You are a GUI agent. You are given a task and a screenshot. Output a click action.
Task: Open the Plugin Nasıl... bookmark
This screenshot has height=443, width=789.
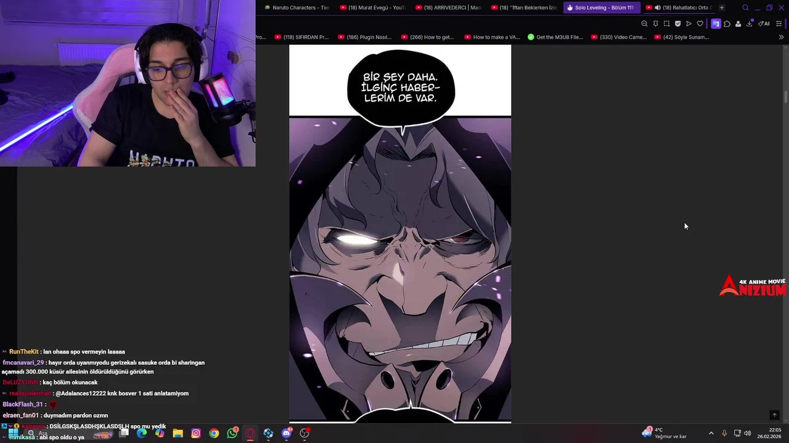coord(364,37)
